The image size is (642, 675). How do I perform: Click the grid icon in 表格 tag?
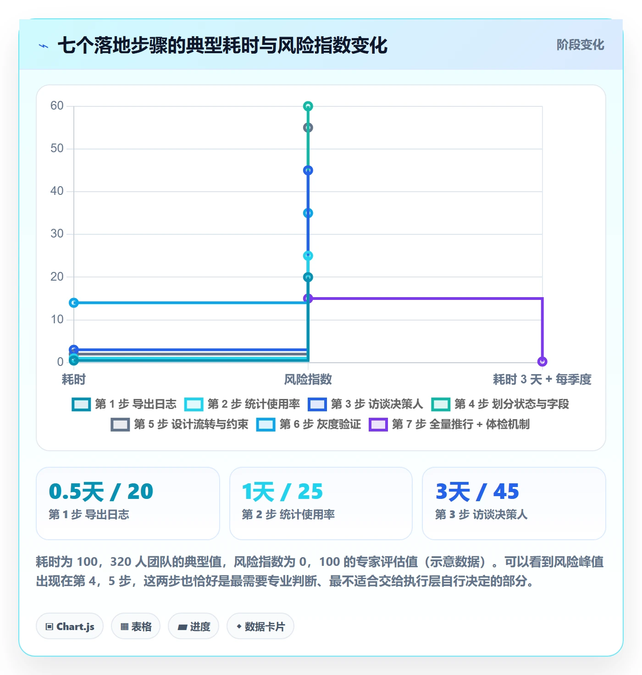click(125, 627)
